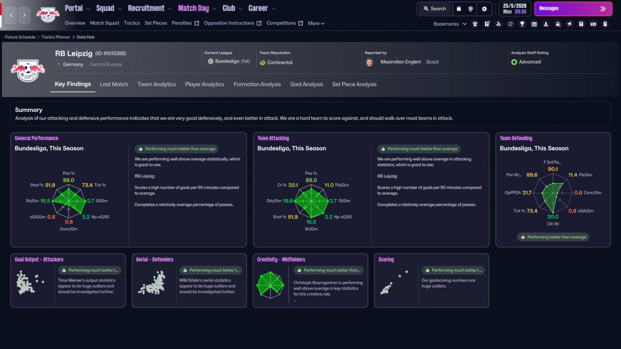Open Penalties external link icon

(196, 23)
